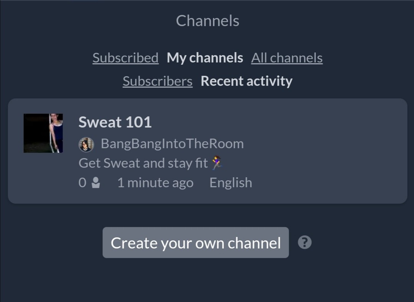Visit the BangBangIntoTheRoom username link
Image resolution: width=414 pixels, height=302 pixels.
[x=172, y=144]
